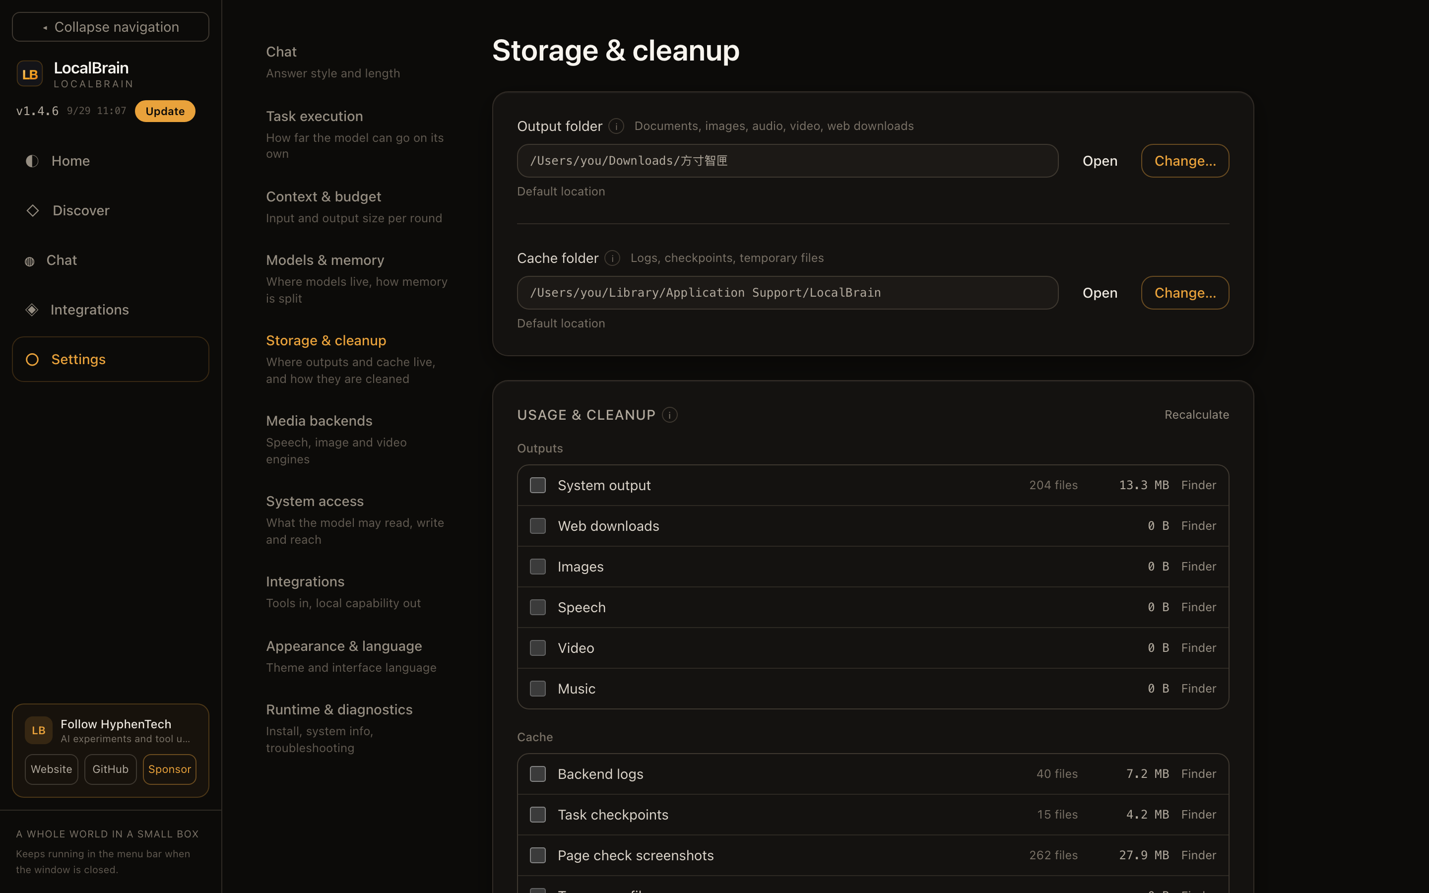The height and width of the screenshot is (893, 1429).
Task: Click the Settings ring icon
Action: (x=32, y=359)
